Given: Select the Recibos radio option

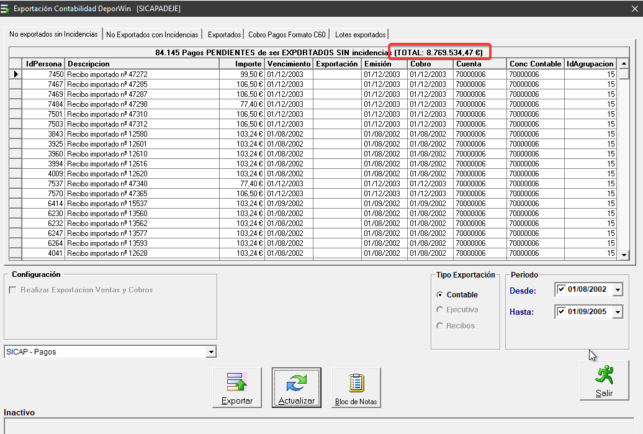Looking at the screenshot, I should click(x=439, y=326).
